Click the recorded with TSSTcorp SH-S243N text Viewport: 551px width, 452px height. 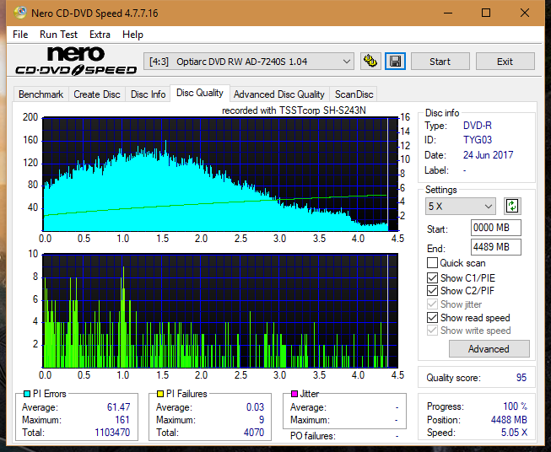[294, 110]
